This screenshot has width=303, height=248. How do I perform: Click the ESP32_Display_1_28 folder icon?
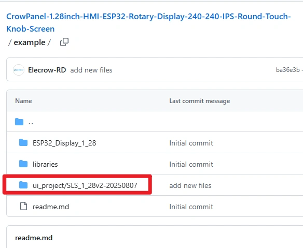(23, 143)
